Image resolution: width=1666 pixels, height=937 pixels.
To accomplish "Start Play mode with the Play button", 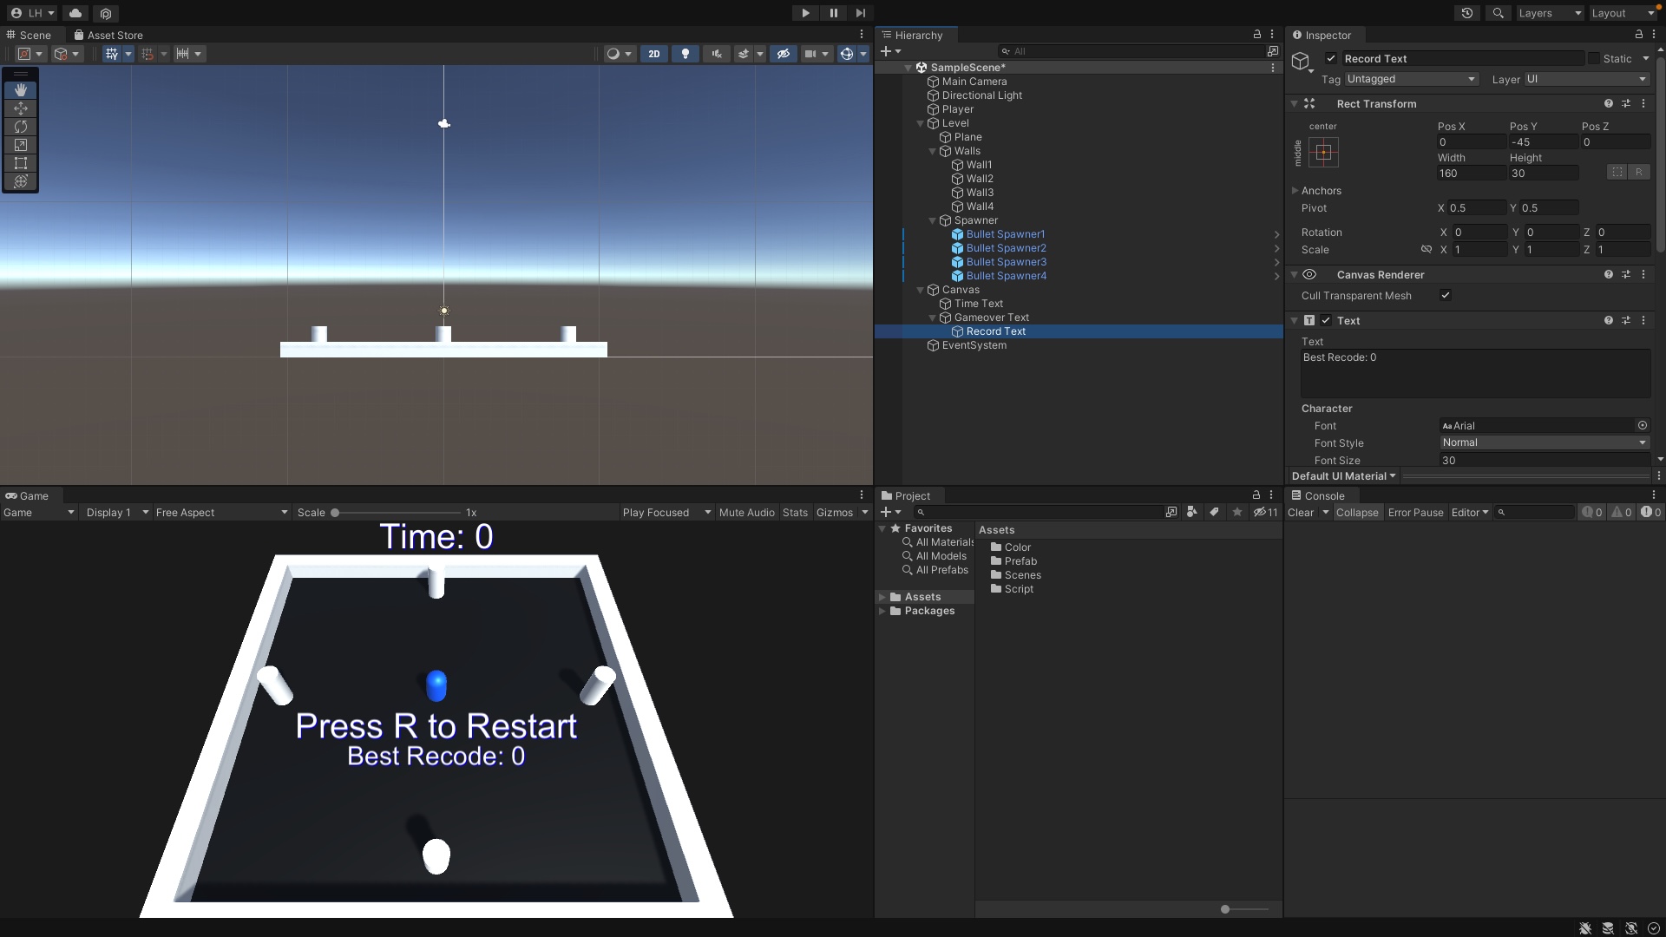I will [805, 13].
